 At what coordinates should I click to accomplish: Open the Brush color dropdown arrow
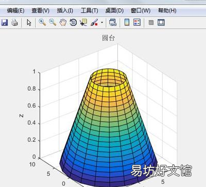(x=102, y=22)
